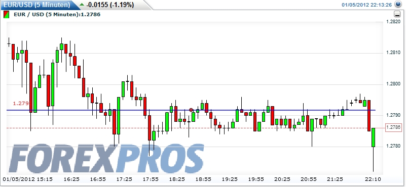The width and height of the screenshot is (407, 187).
Task: Click the 19:55 time axis label
Action: 255,179
